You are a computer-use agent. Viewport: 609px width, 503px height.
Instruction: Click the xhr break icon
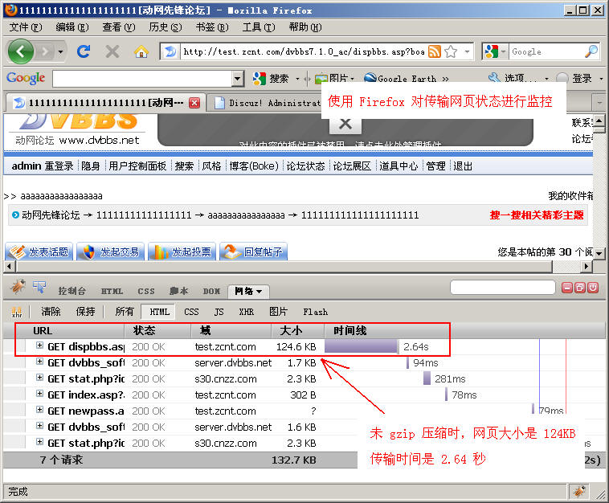(17, 312)
